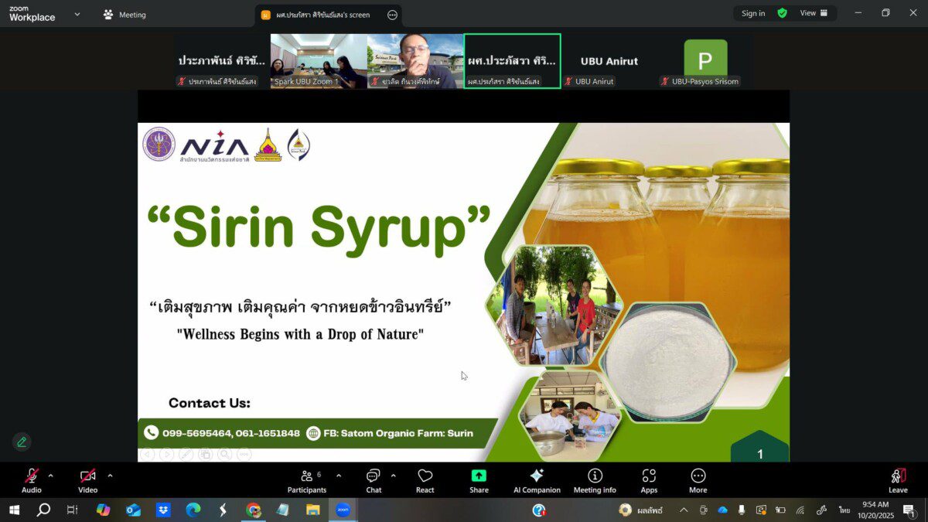Expand the arrow beside Participants
Screen dimensions: 928x522
[339, 476]
